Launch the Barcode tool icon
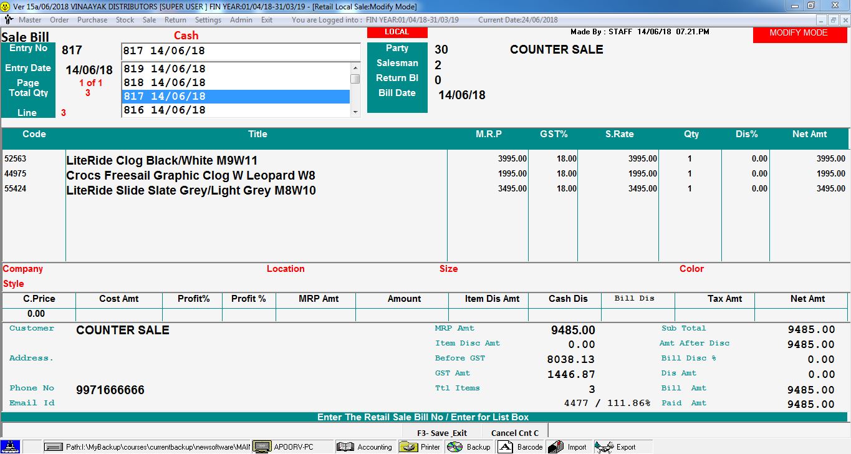Viewport: 851px width, 454px height. click(506, 447)
